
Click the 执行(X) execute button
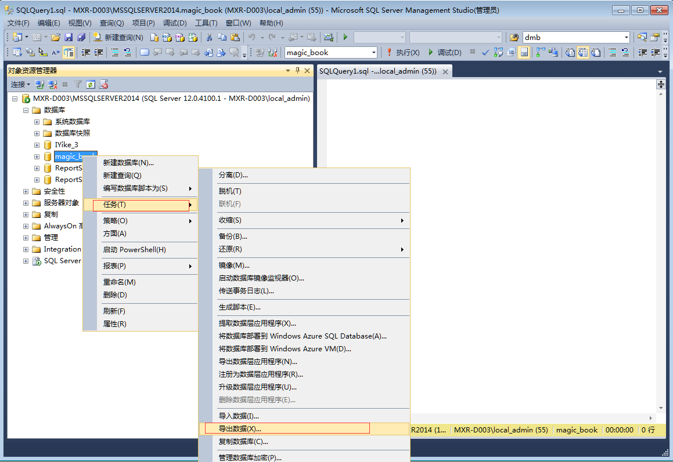pyautogui.click(x=403, y=52)
